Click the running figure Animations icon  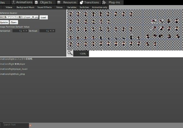tap(13, 2)
